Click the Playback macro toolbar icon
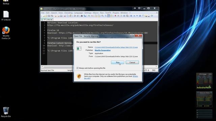The width and height of the screenshot is (216, 121). 122,16
